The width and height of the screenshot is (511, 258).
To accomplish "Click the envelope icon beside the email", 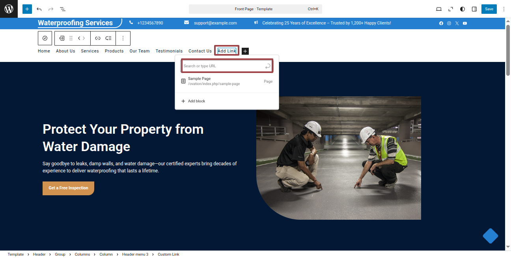I will click(186, 23).
